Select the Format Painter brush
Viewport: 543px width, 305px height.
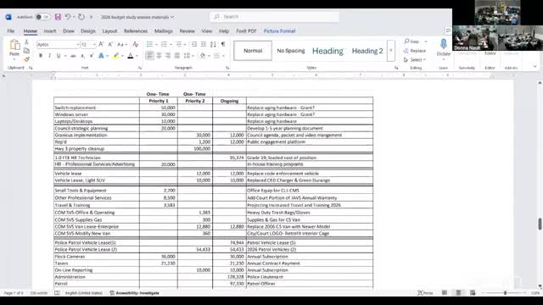coord(26,59)
